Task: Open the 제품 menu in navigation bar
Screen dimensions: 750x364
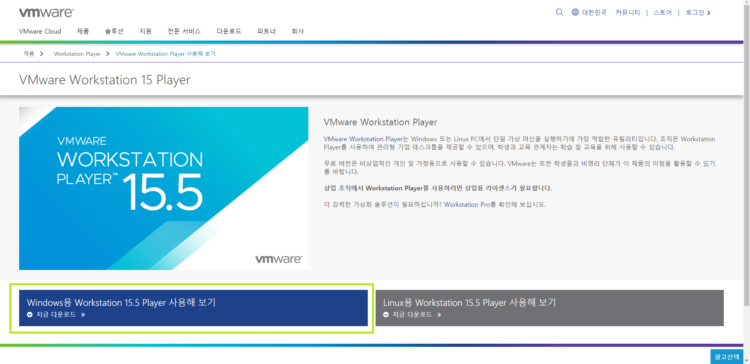Action: pos(83,31)
